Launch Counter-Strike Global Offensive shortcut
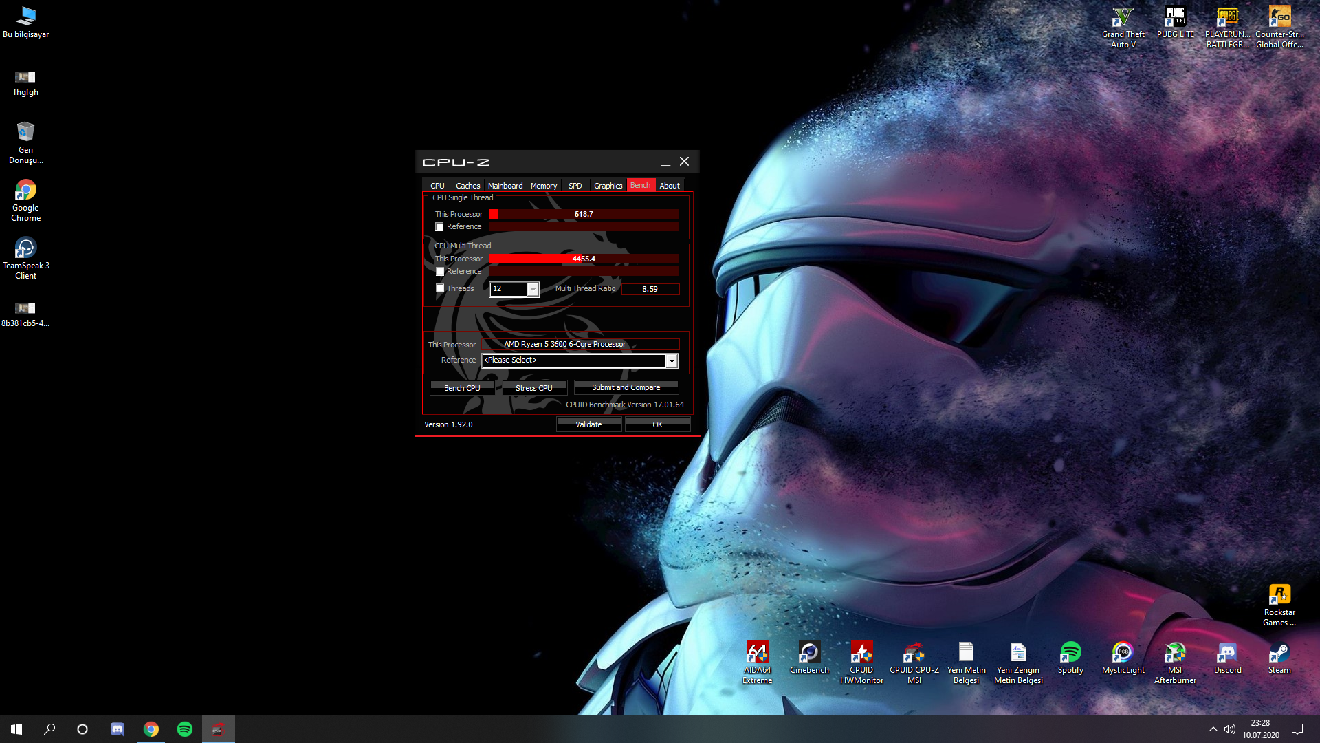This screenshot has height=743, width=1320. (x=1279, y=27)
